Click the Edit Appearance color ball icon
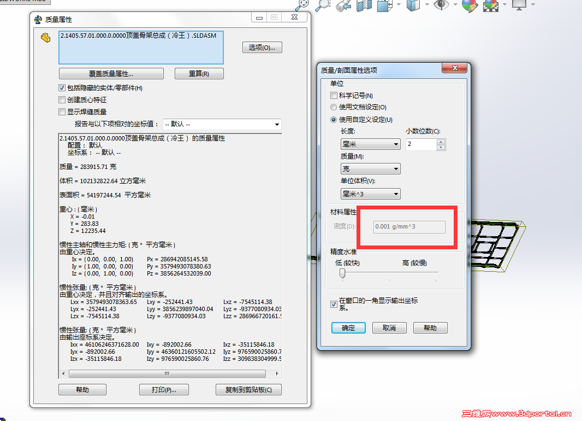Image resolution: width=582 pixels, height=421 pixels. click(x=470, y=5)
